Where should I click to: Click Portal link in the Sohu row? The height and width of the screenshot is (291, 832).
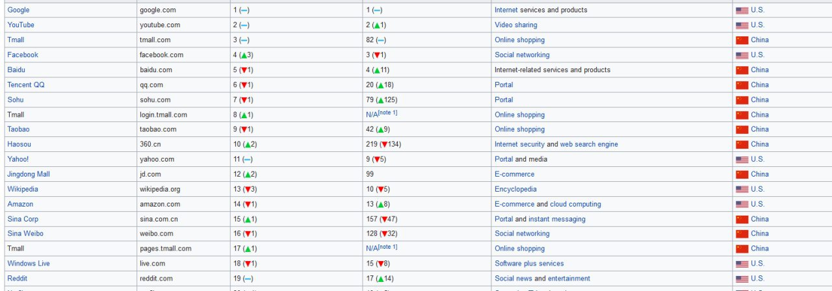[504, 100]
